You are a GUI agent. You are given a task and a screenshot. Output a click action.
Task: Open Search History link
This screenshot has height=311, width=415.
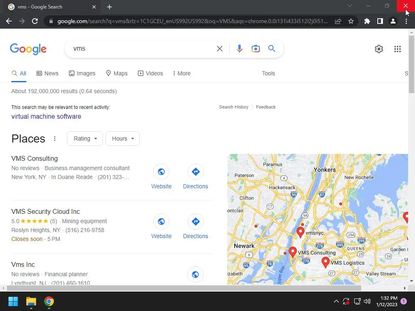pyautogui.click(x=234, y=107)
